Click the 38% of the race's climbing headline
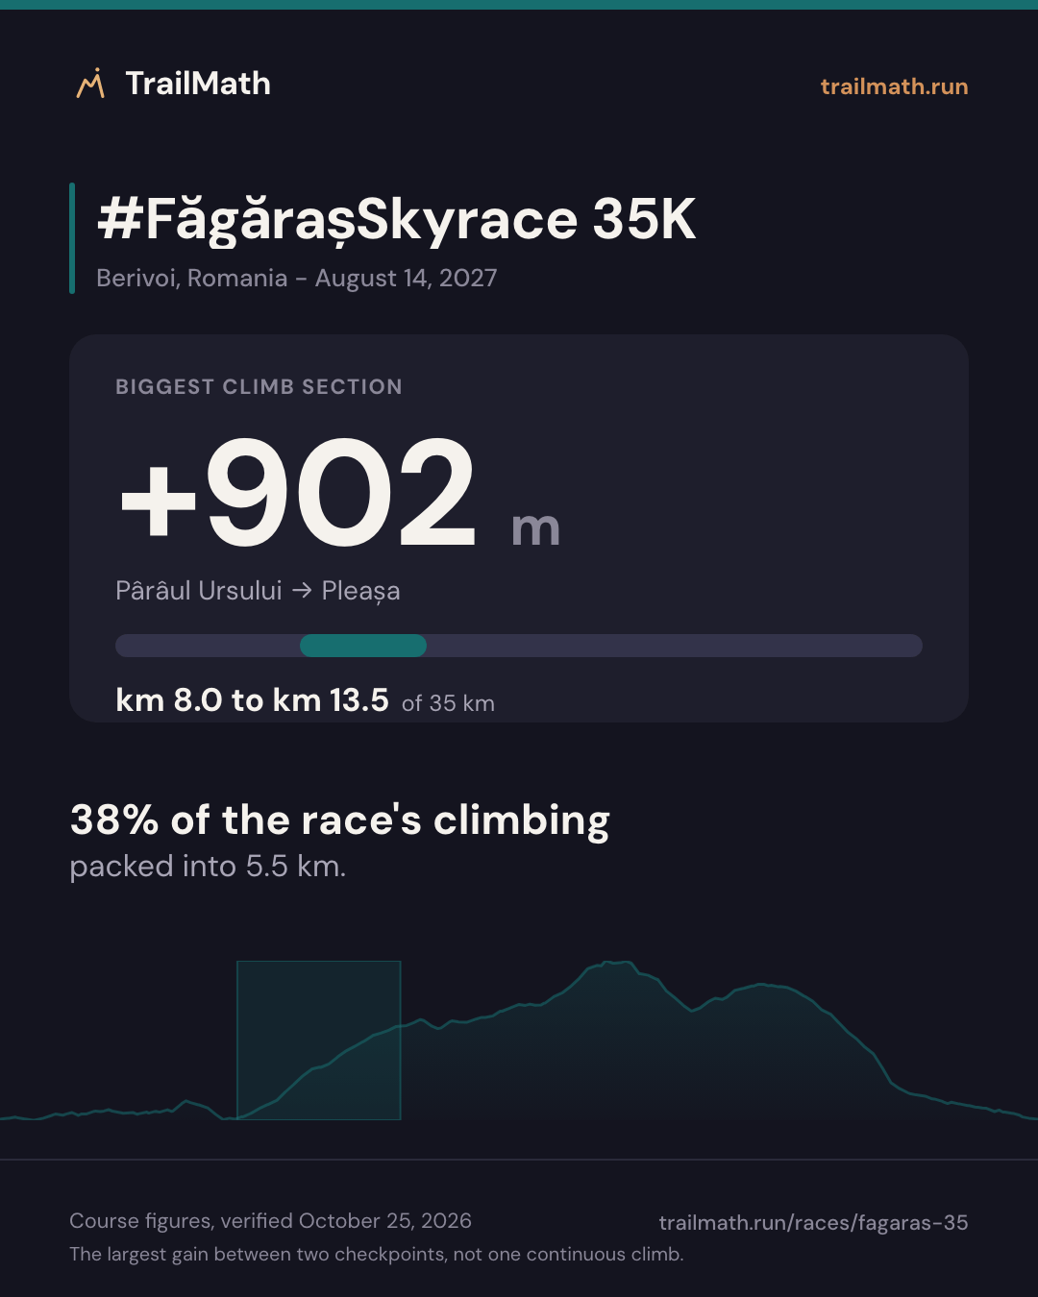The height and width of the screenshot is (1297, 1038). (x=340, y=820)
